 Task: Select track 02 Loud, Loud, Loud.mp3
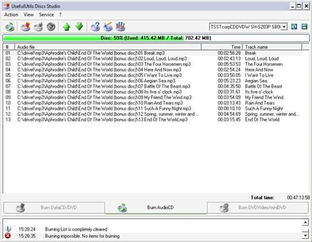[x=102, y=59]
